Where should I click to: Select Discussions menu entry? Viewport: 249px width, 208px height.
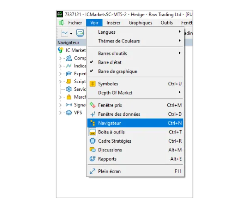(135, 150)
